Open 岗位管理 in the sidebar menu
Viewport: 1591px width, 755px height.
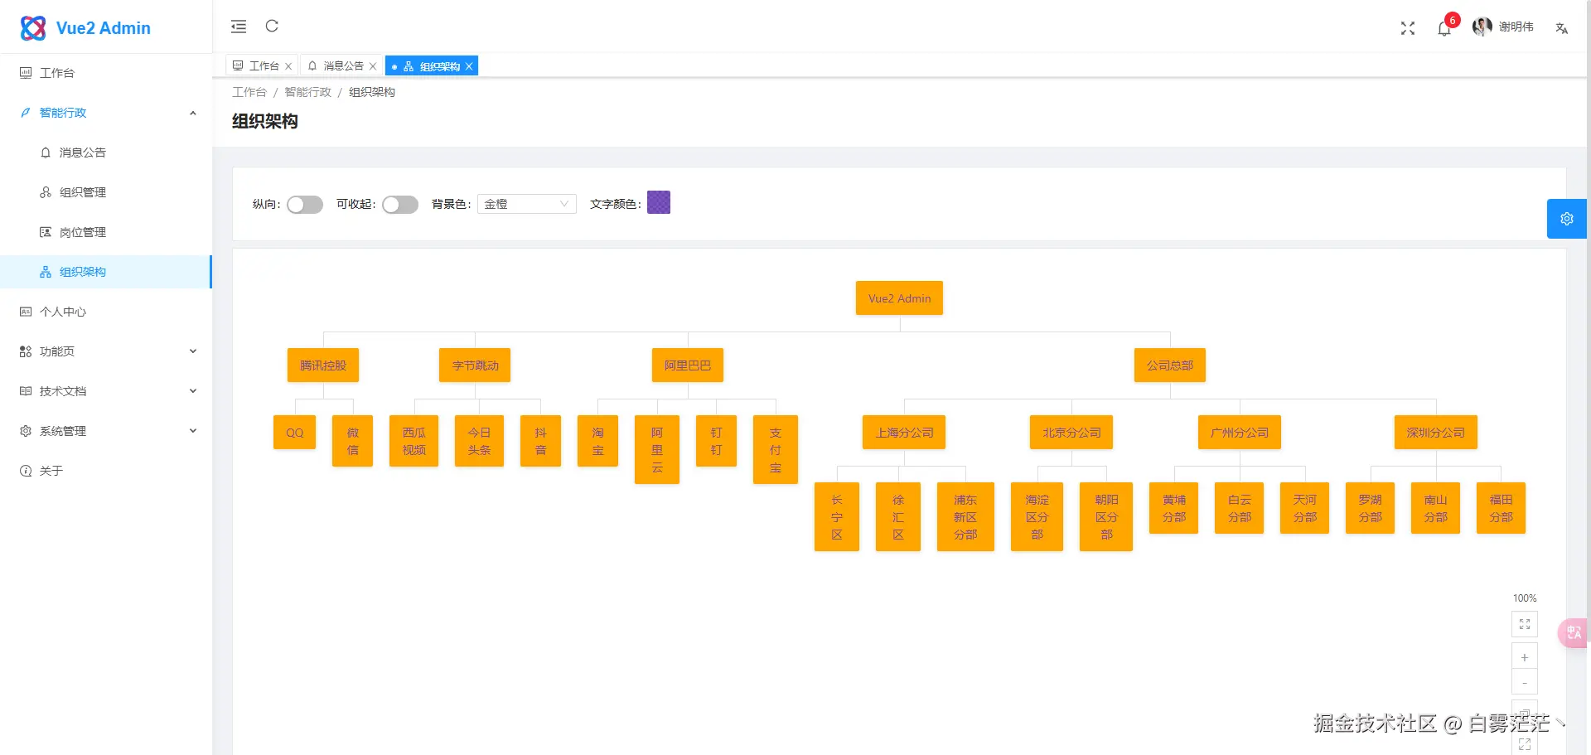click(x=106, y=232)
